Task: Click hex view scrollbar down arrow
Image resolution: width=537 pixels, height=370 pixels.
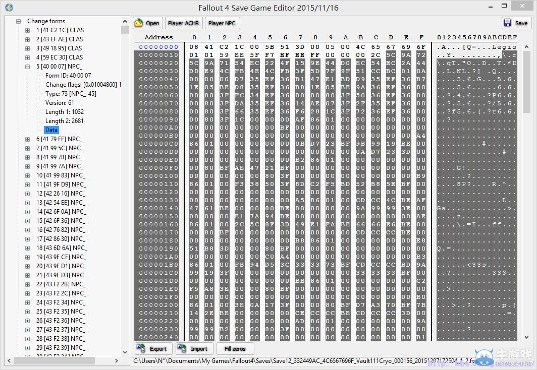Action: pos(527,337)
